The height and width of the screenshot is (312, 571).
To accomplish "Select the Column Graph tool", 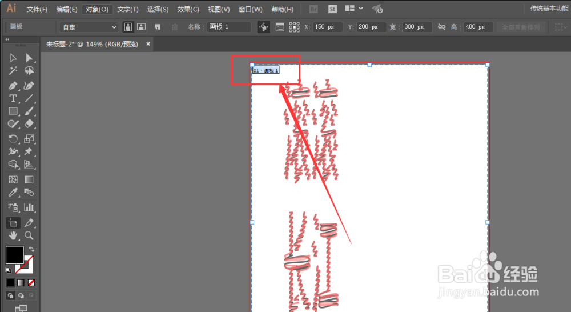I will coord(29,207).
